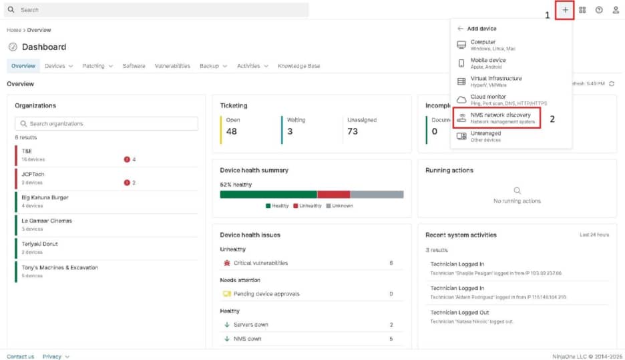Click the top Search input field
The height and width of the screenshot is (360, 625).
[x=156, y=9]
